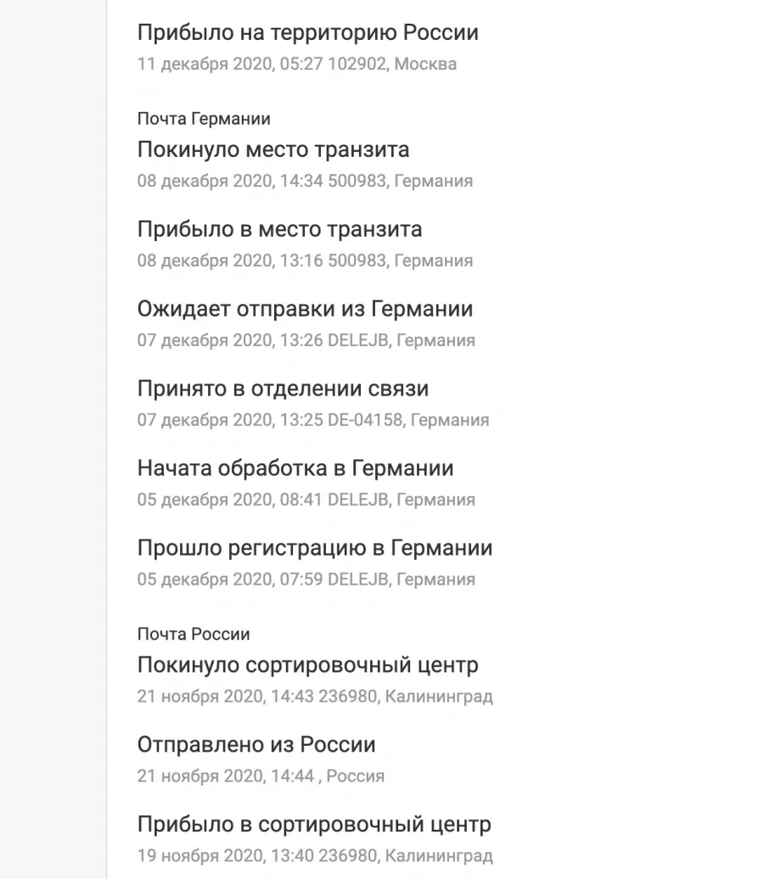This screenshot has width=764, height=879.
Task: Click the "Почта Германии" section label
Action: coord(204,119)
